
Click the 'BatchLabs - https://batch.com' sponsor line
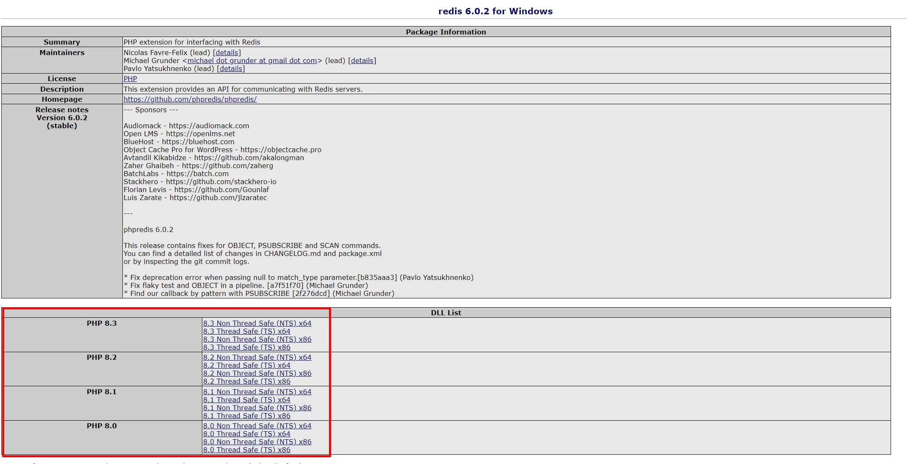(x=176, y=174)
